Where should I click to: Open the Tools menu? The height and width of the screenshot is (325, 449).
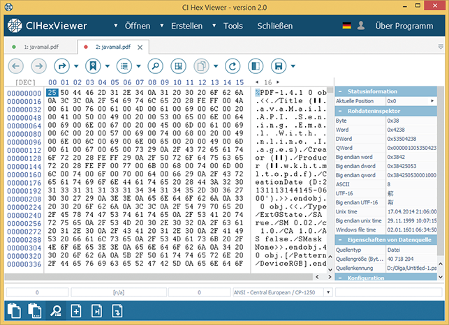click(233, 26)
